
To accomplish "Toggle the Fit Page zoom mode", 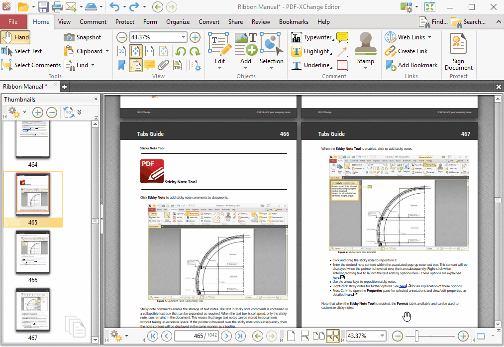I will tap(135, 51).
